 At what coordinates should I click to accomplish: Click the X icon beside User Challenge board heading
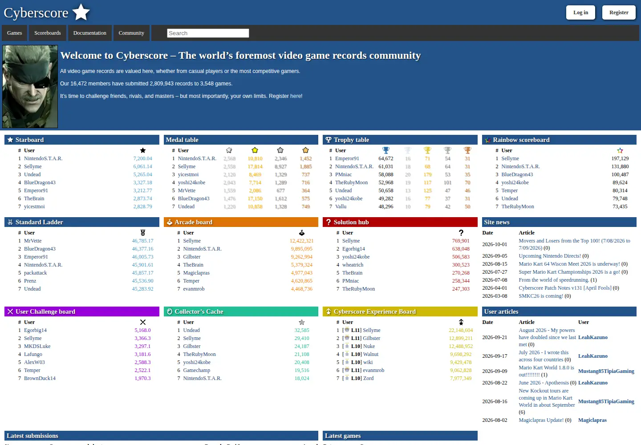click(x=10, y=311)
